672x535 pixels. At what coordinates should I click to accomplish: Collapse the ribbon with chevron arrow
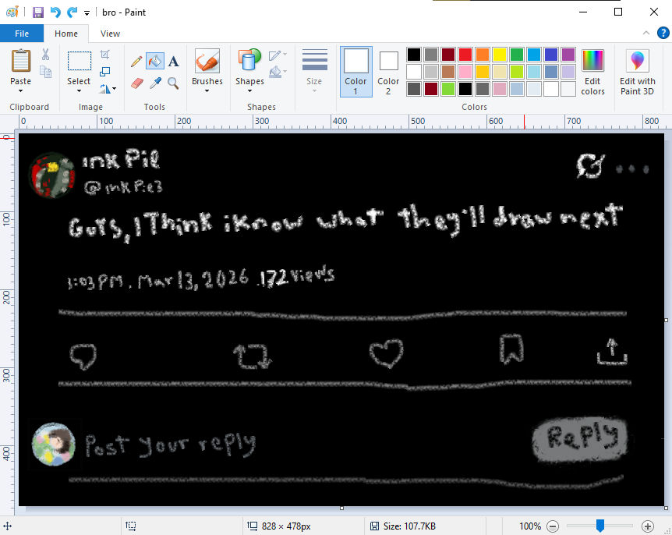click(646, 33)
